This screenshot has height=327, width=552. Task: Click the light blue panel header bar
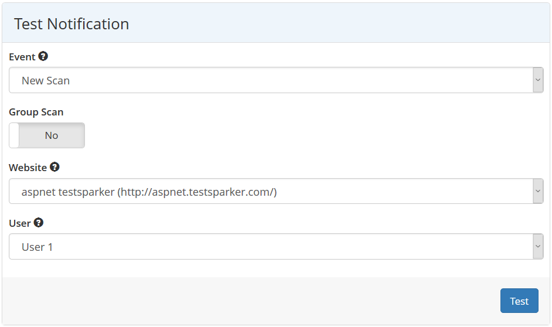[x=340, y=23]
